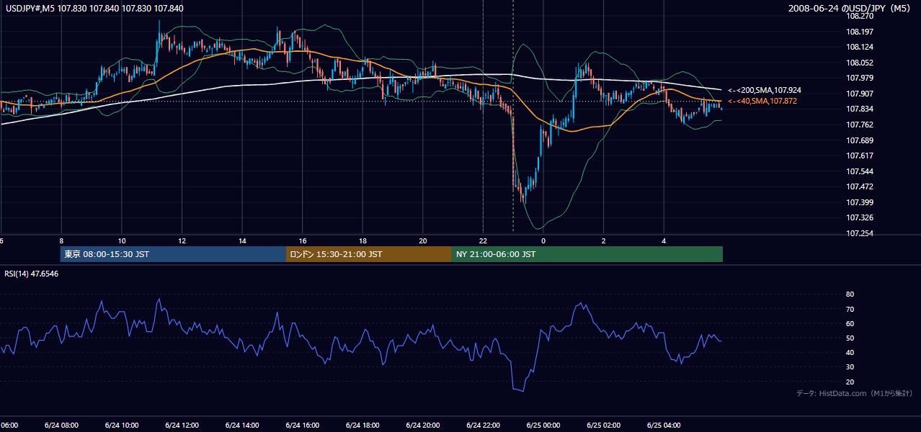Viewport: 921px width, 432px height.
Task: Click RSI scale value 30
Action: tap(850, 367)
